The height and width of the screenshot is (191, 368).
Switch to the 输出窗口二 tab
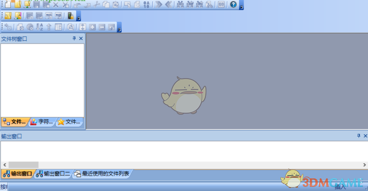pos(53,174)
